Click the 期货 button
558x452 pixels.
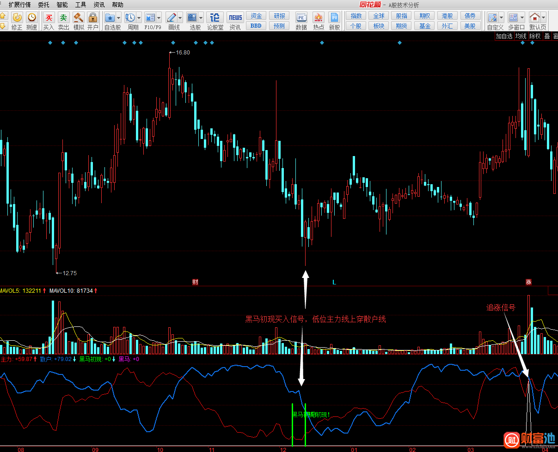point(402,26)
